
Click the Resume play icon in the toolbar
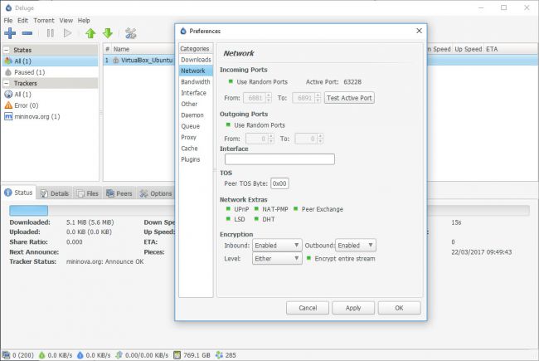(67, 33)
